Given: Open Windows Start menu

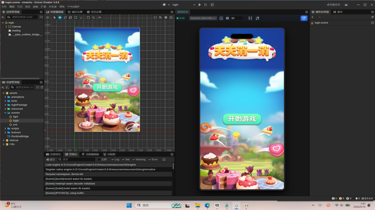Looking at the screenshot, I should [x=129, y=205].
